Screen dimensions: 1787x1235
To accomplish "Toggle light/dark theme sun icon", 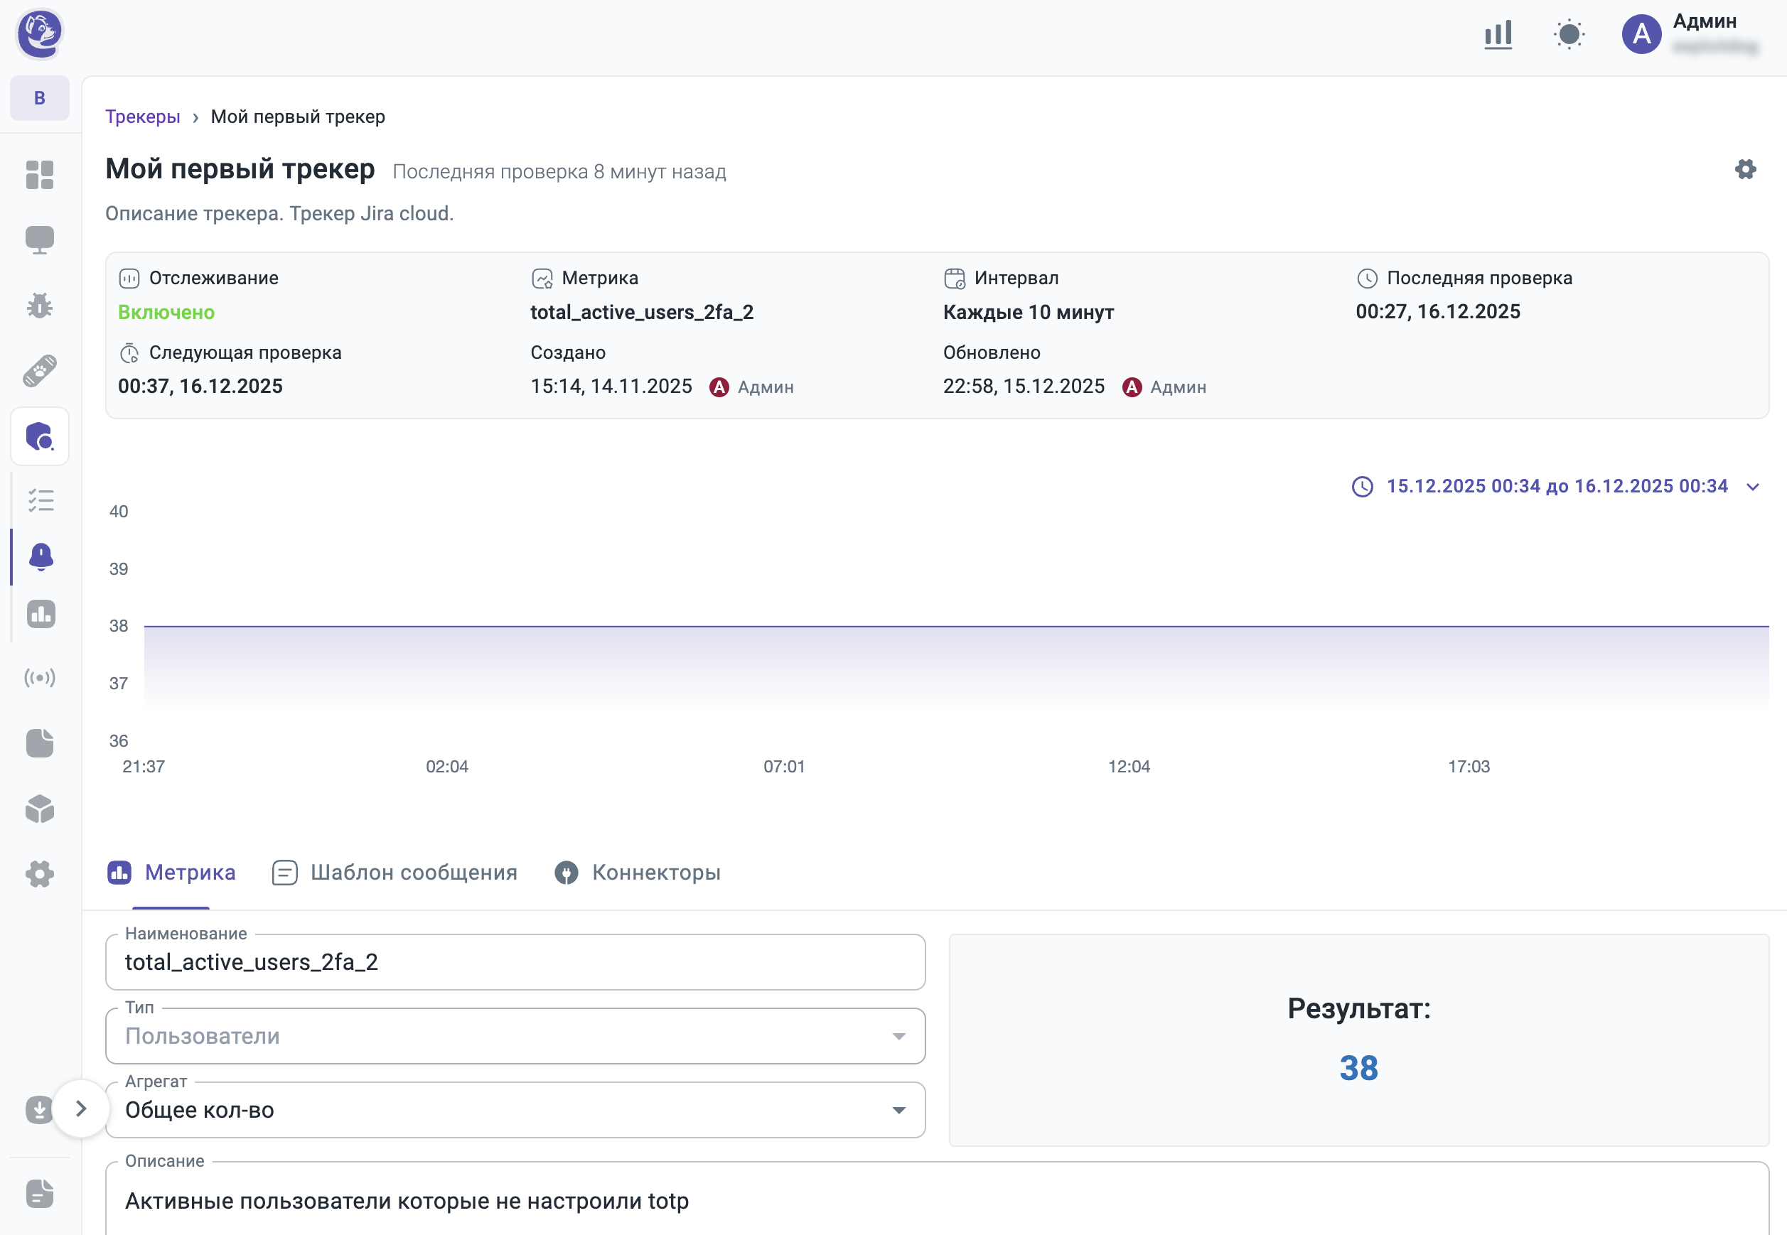I will click(1569, 34).
